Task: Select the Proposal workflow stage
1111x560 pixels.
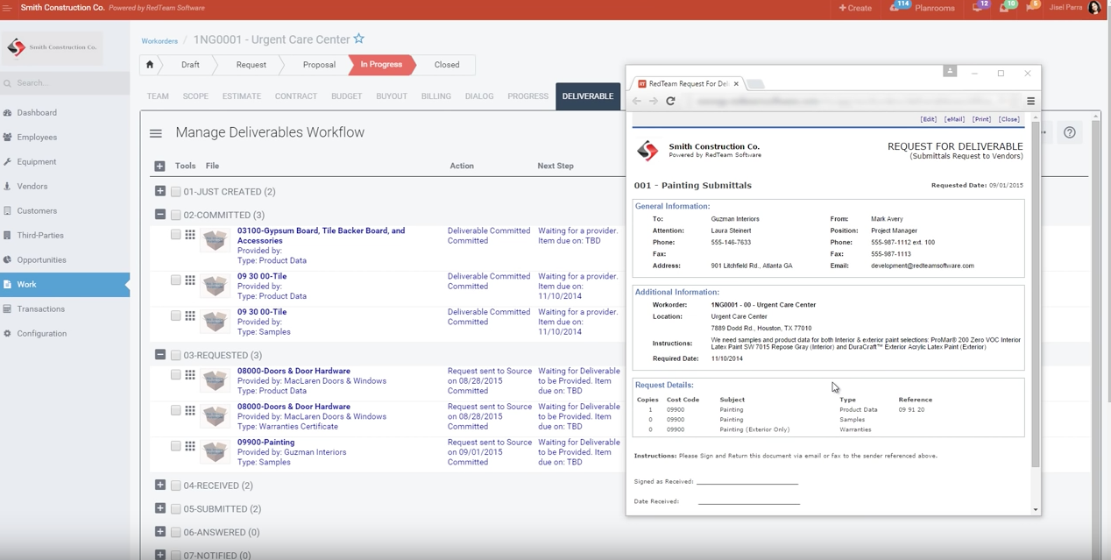Action: point(319,65)
